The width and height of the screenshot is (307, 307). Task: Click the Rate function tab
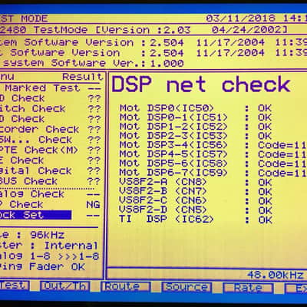248,288
